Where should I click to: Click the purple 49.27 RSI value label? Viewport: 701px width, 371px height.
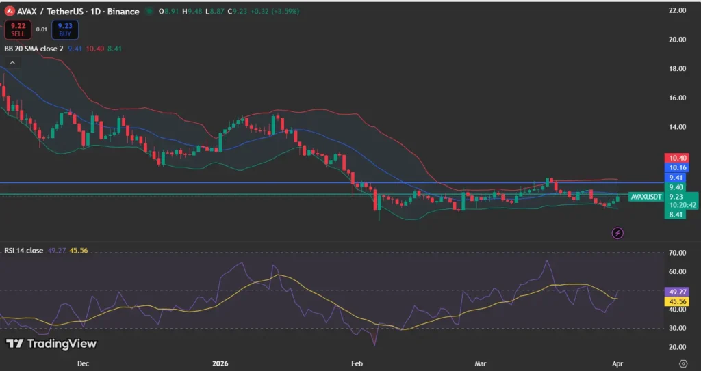click(676, 292)
